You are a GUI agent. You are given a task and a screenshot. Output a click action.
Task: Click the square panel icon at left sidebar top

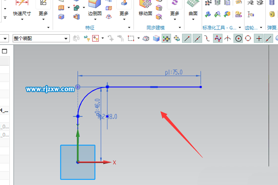[4, 51]
